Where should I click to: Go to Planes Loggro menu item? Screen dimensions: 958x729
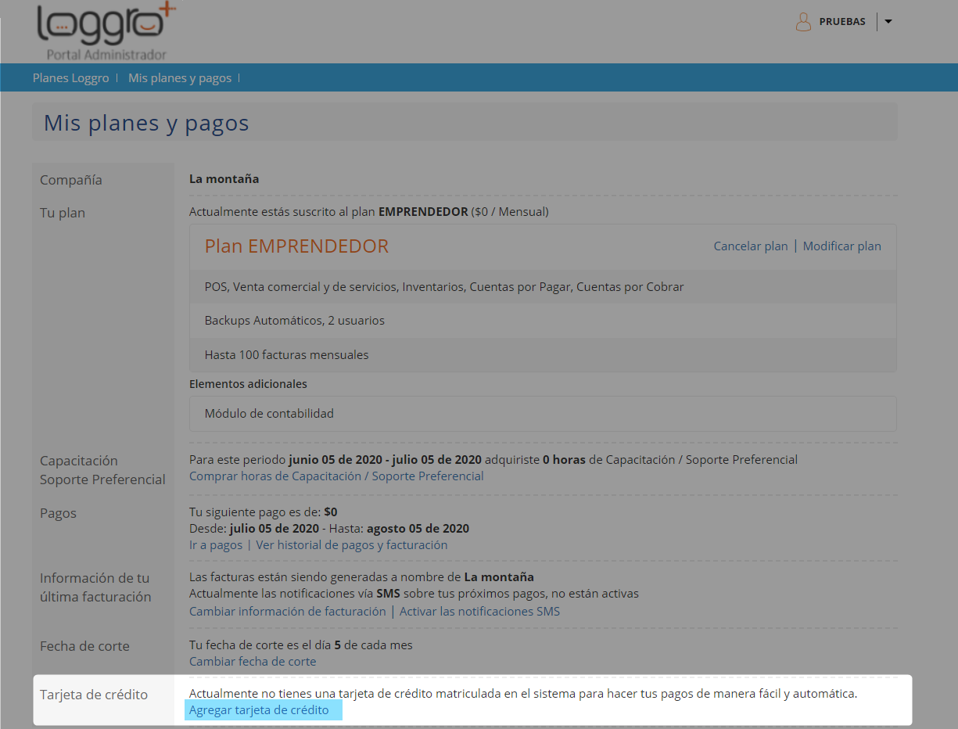coord(70,78)
